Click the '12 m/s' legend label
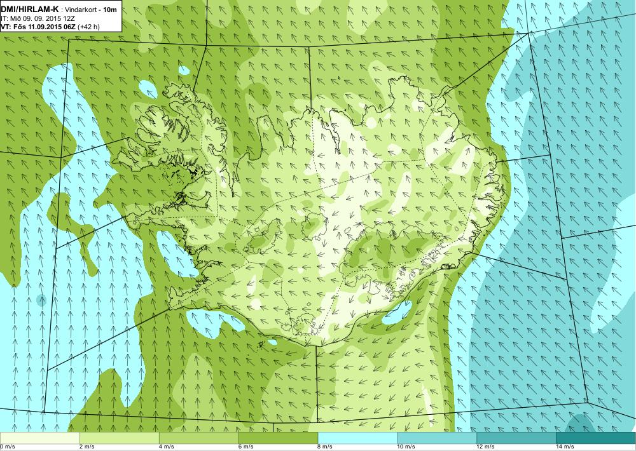The height and width of the screenshot is (451, 636). (485, 447)
